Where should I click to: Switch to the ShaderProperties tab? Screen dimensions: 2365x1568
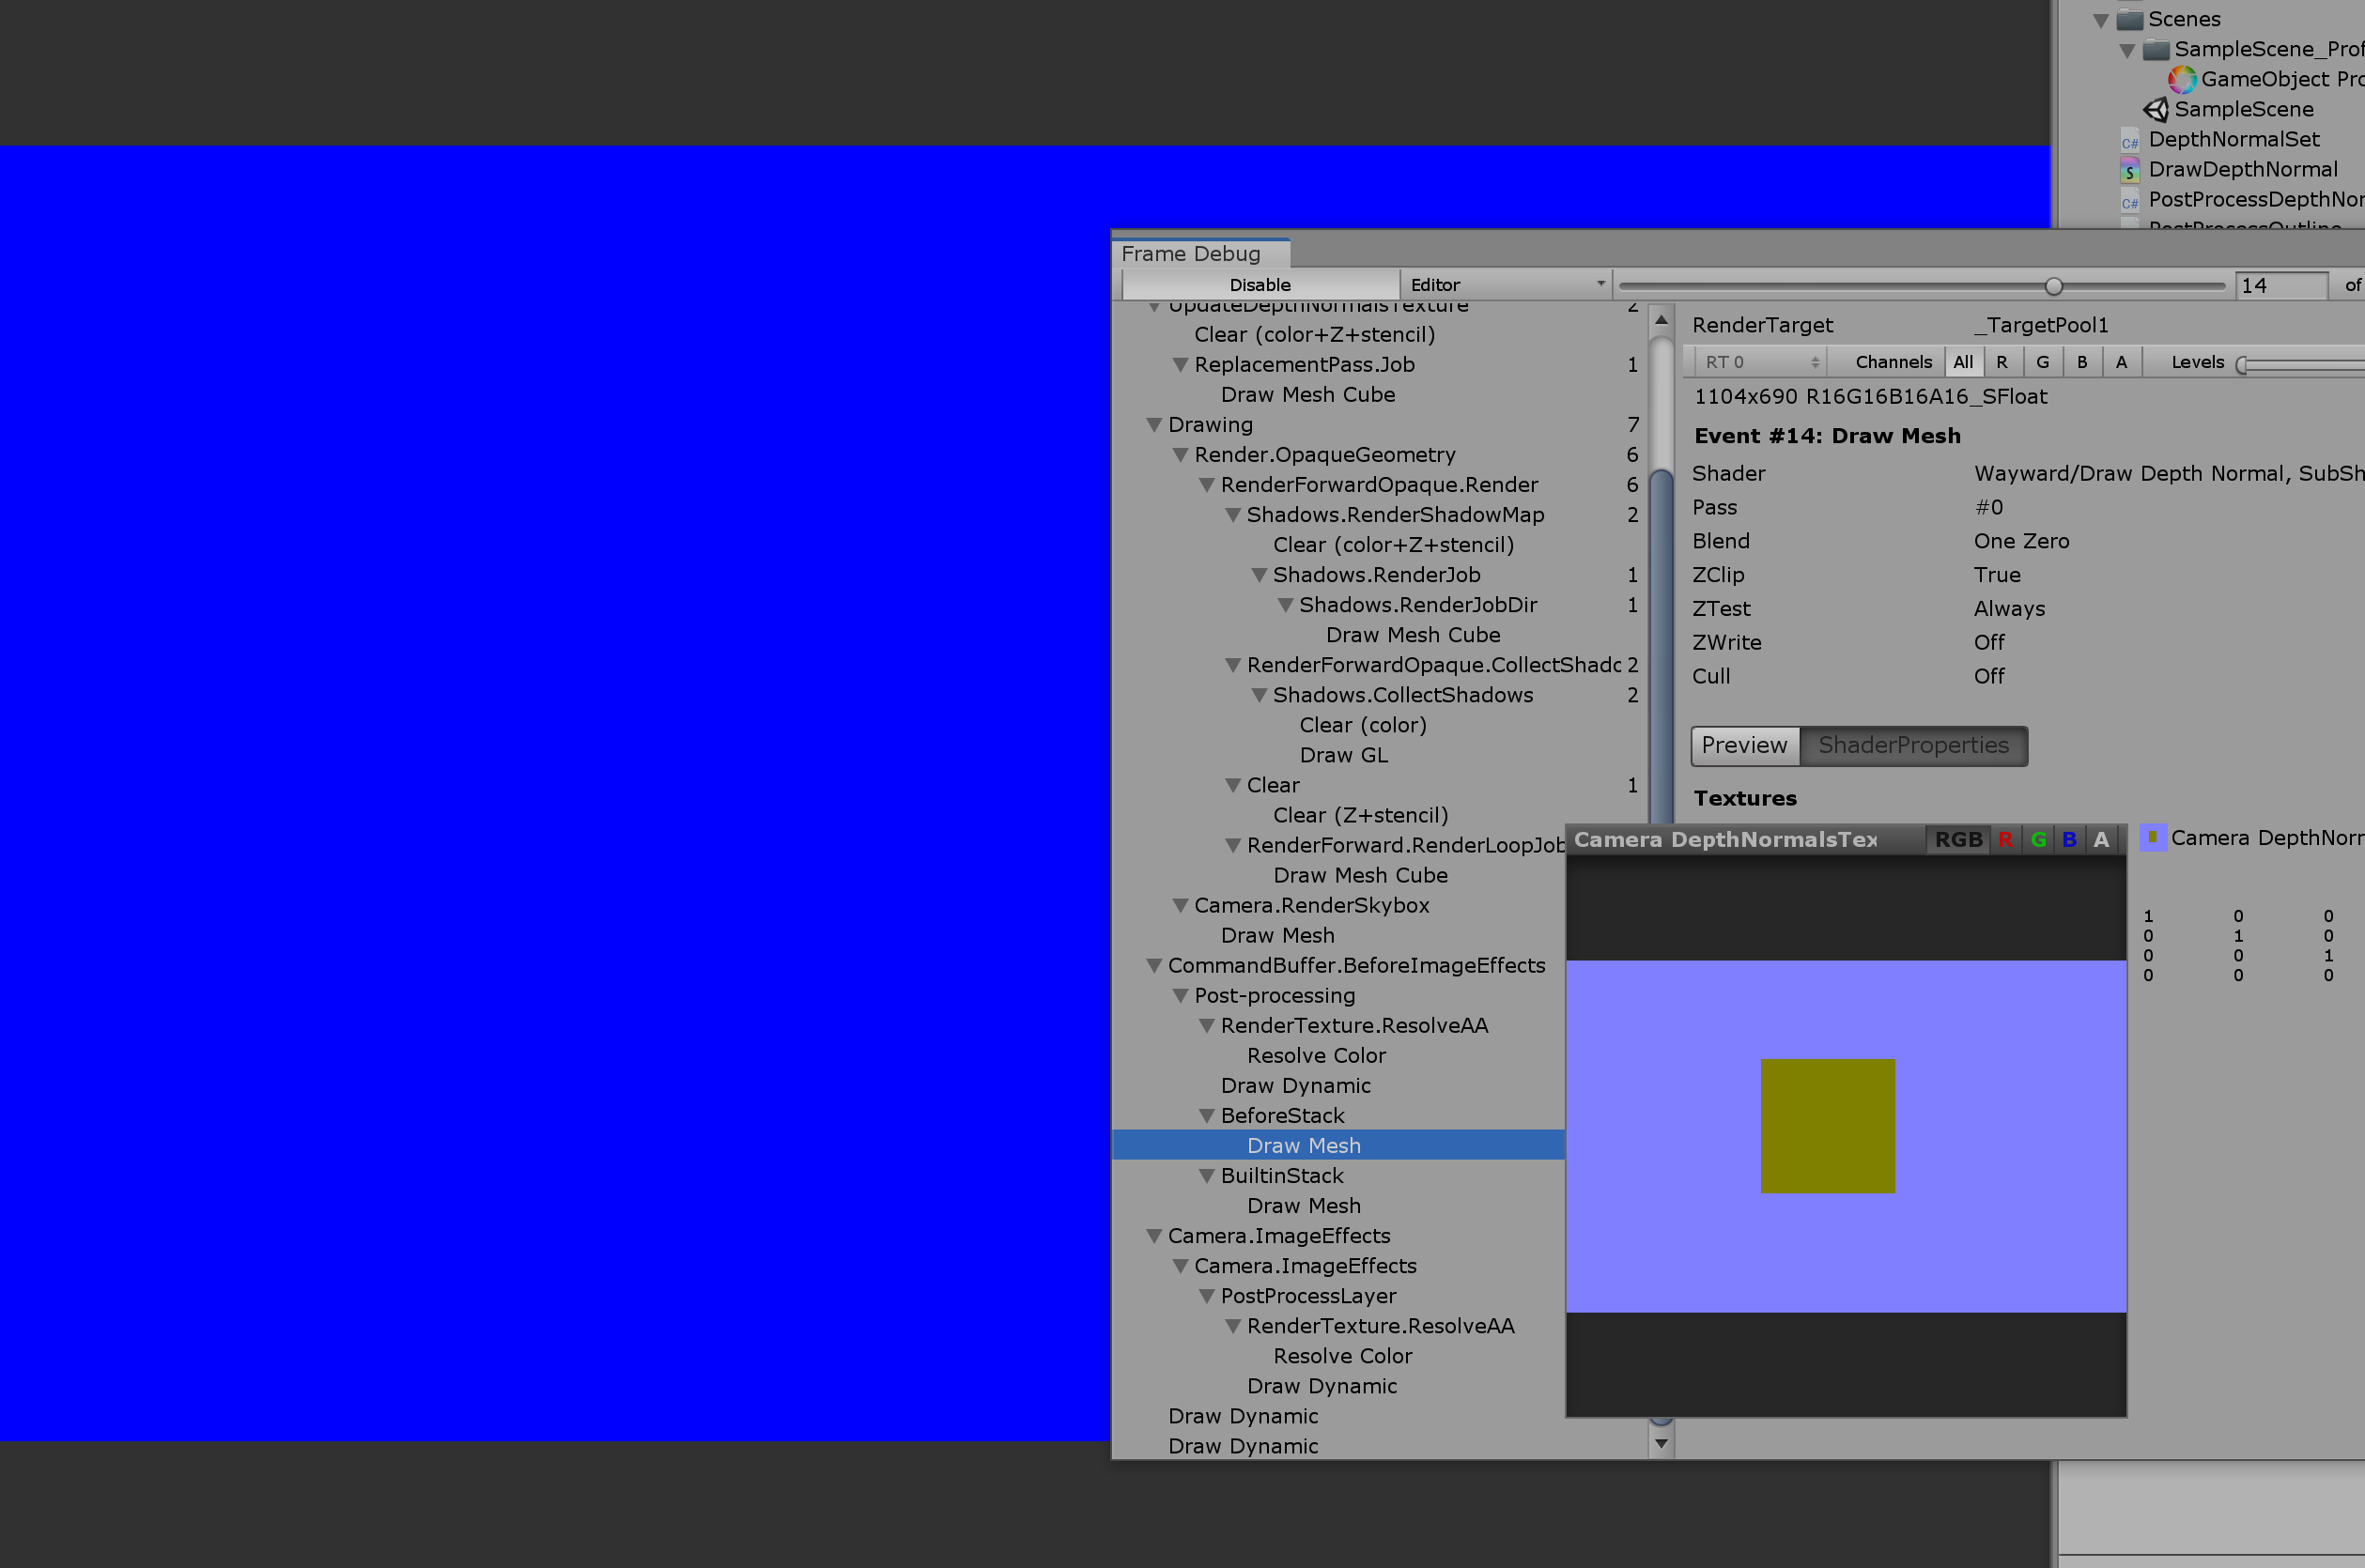coord(1913,746)
